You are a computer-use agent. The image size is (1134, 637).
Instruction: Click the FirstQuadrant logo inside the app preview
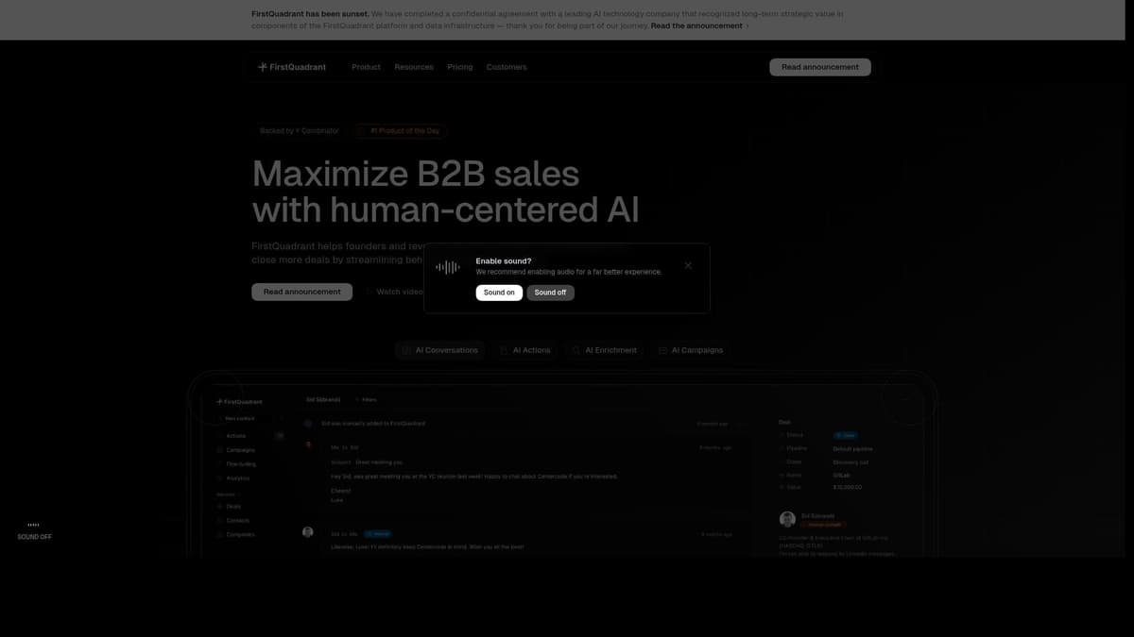point(240,401)
